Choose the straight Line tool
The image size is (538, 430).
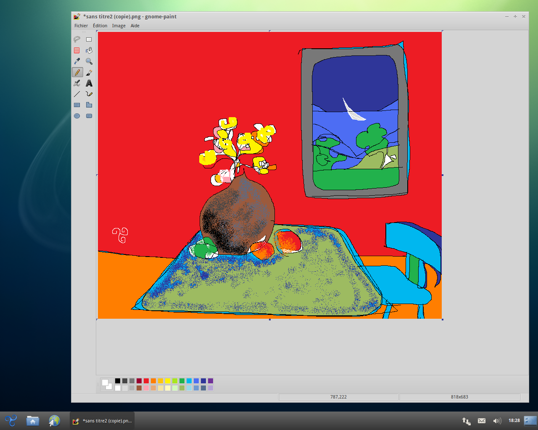point(77,94)
